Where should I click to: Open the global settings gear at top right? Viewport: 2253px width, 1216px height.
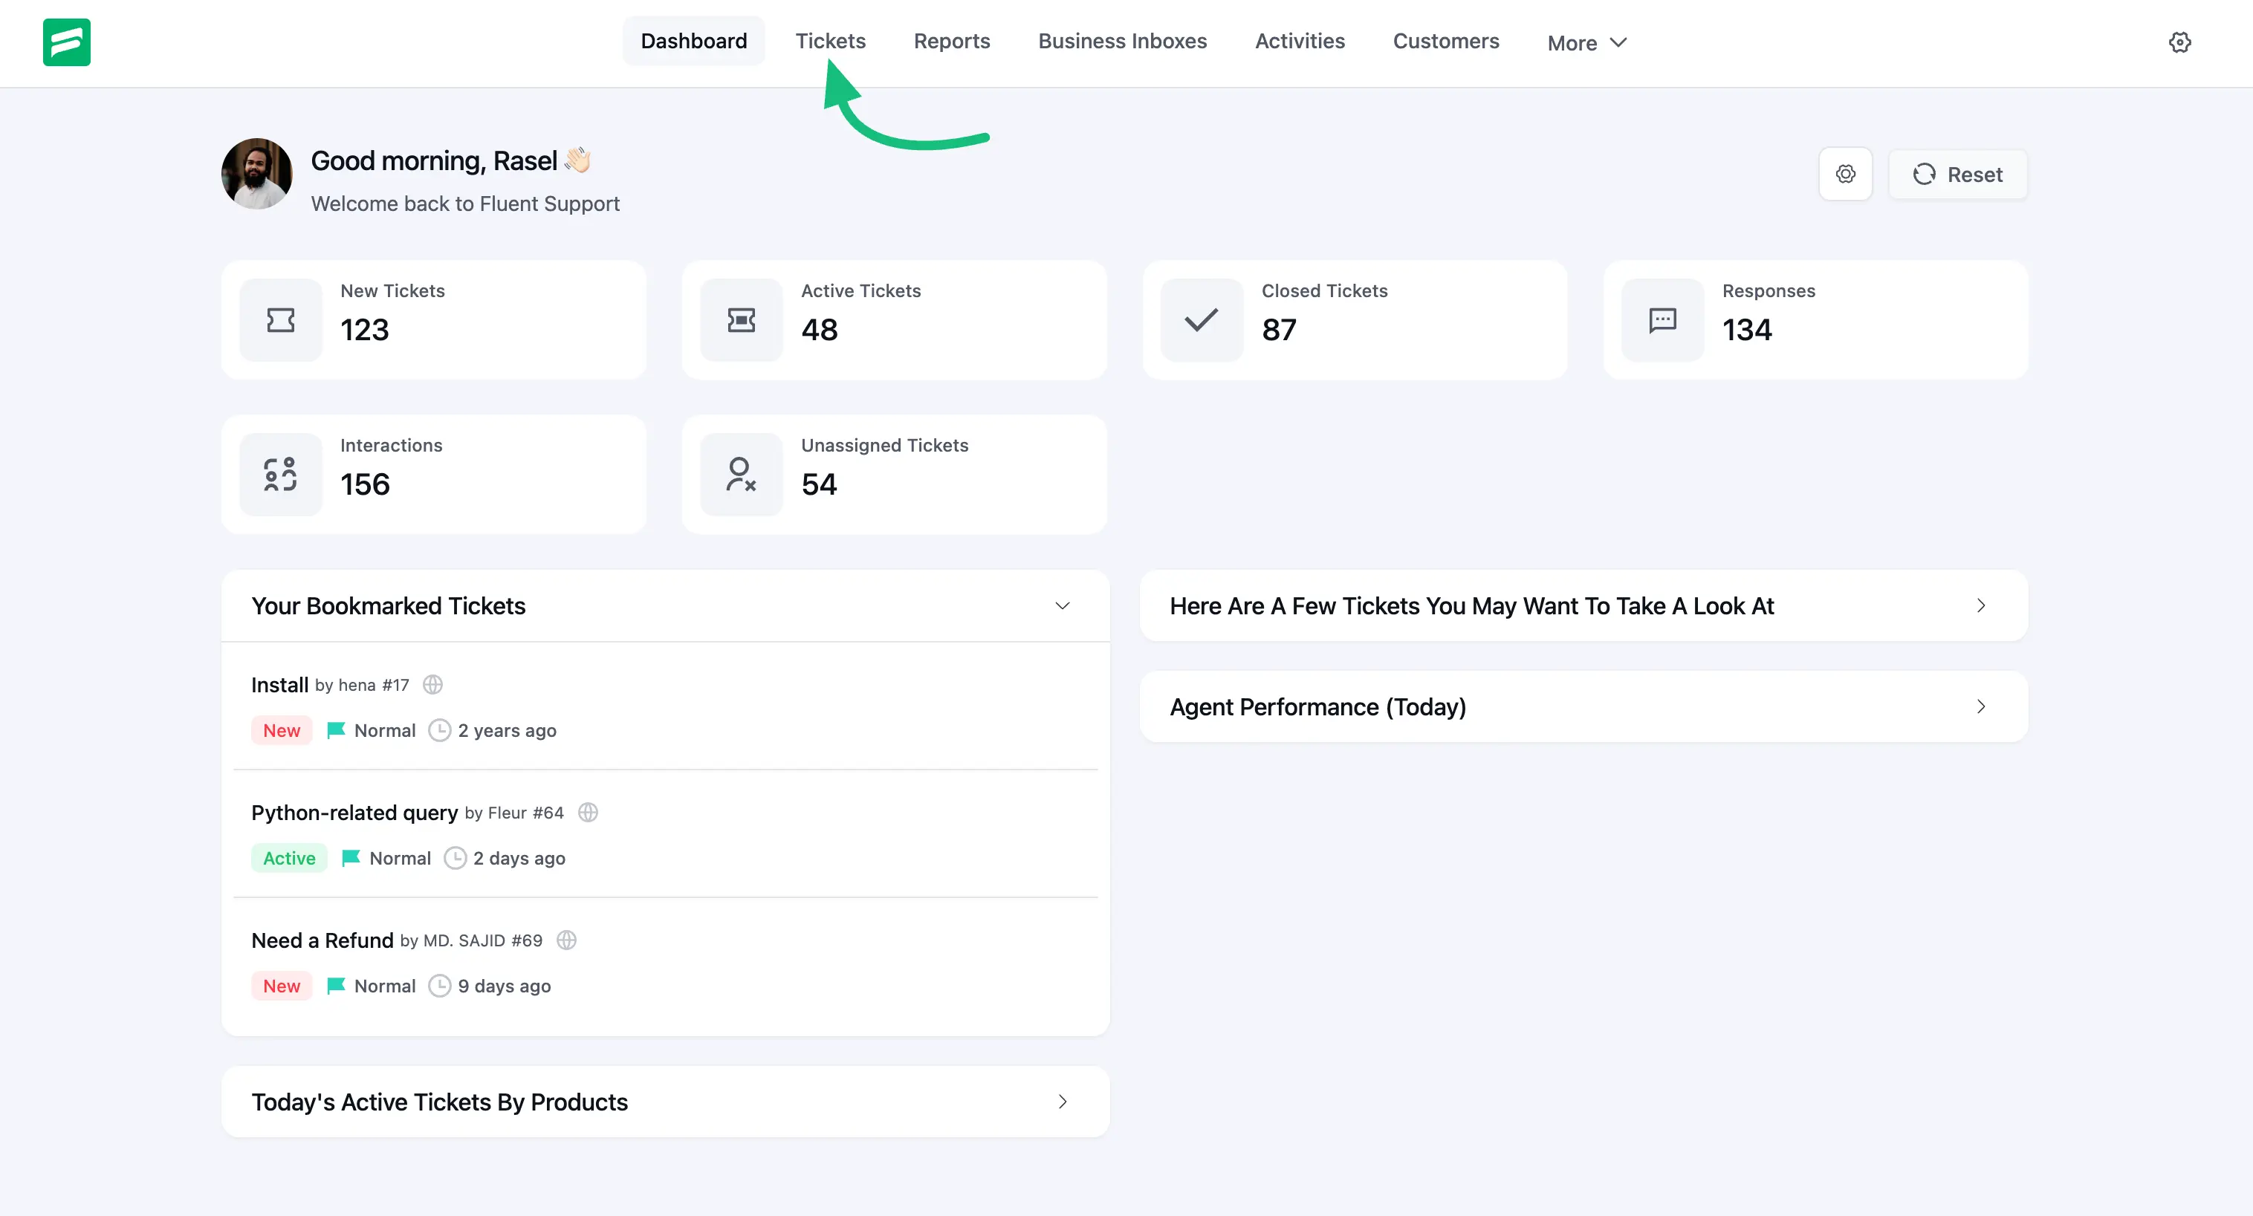[2179, 42]
